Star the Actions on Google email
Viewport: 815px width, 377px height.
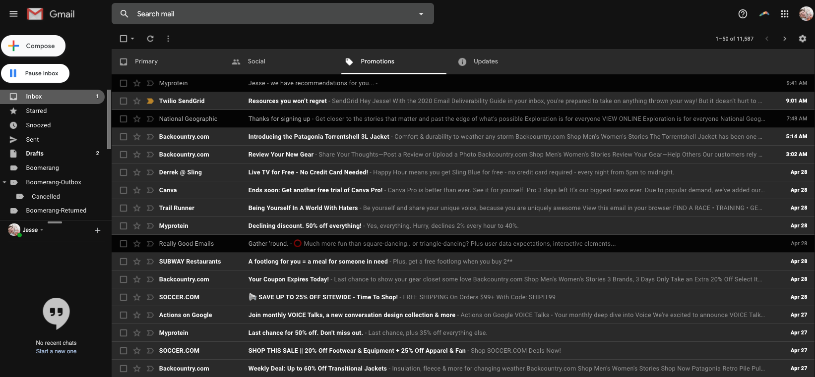137,315
